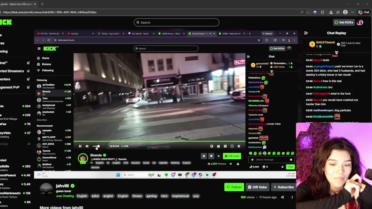Toggle iDuncle notification bell
The image size is (372, 209).
pyautogui.click(x=204, y=156)
